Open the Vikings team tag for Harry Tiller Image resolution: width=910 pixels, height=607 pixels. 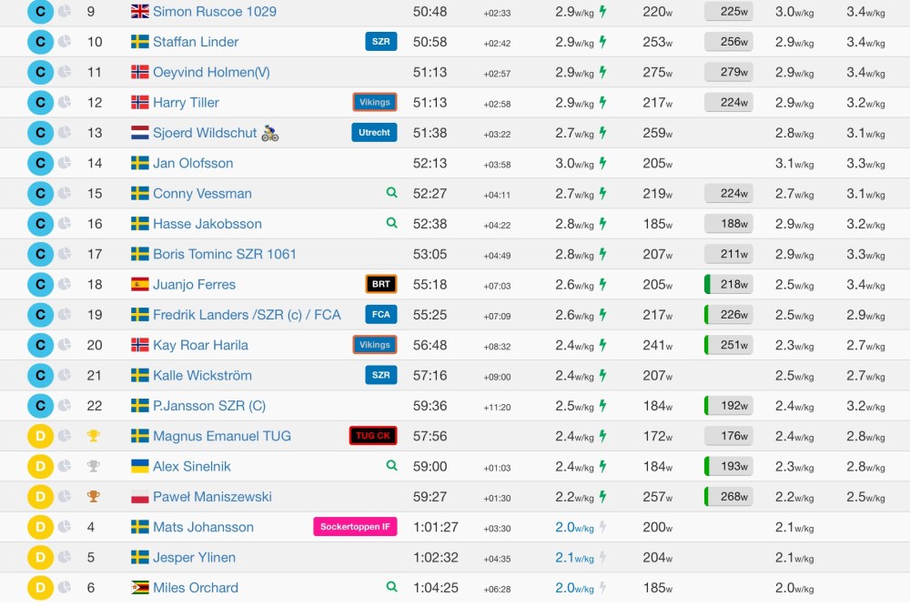click(x=375, y=102)
